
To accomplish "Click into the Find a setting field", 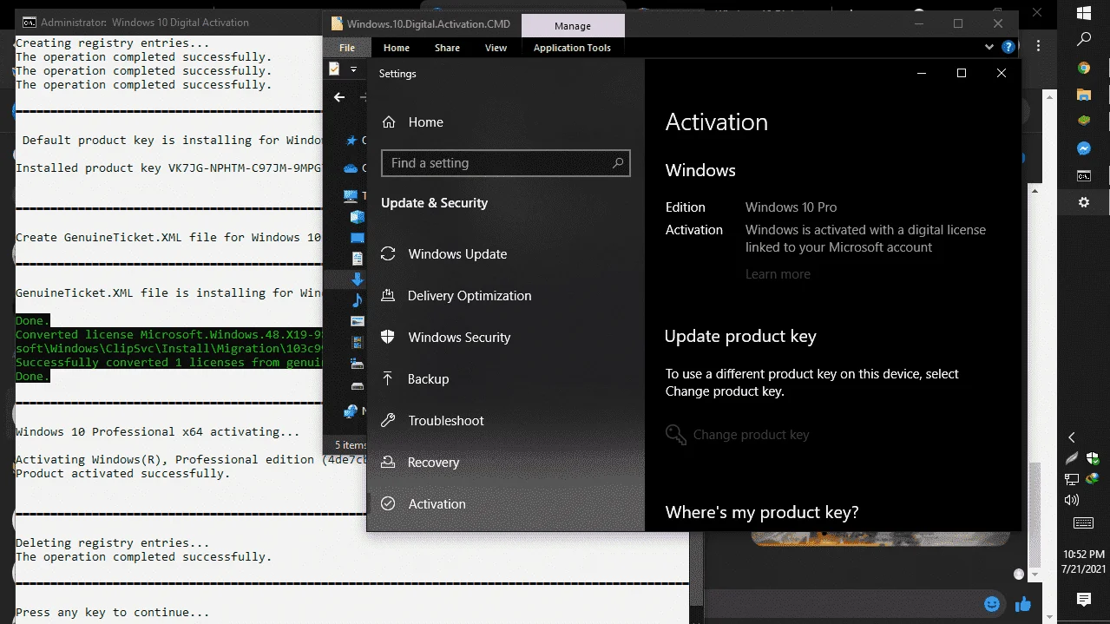I will [x=505, y=163].
